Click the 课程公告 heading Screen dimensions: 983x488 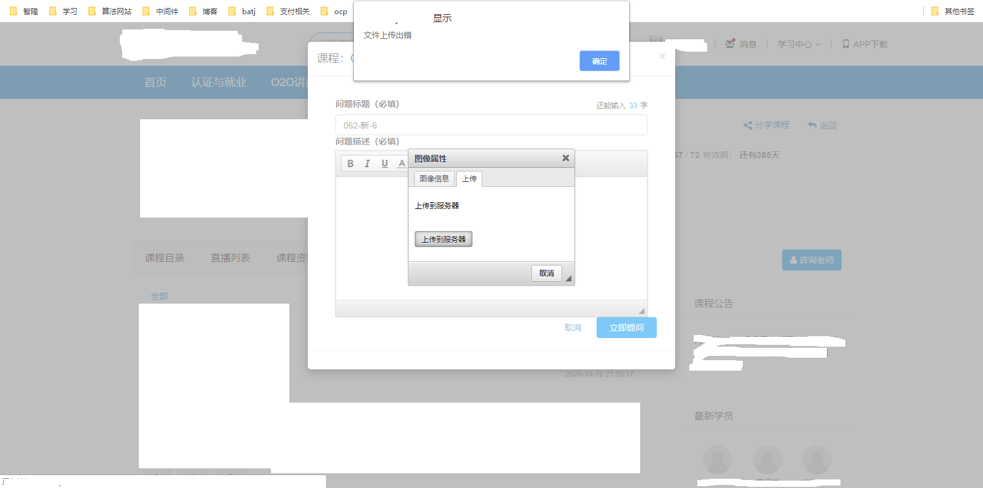pos(714,303)
